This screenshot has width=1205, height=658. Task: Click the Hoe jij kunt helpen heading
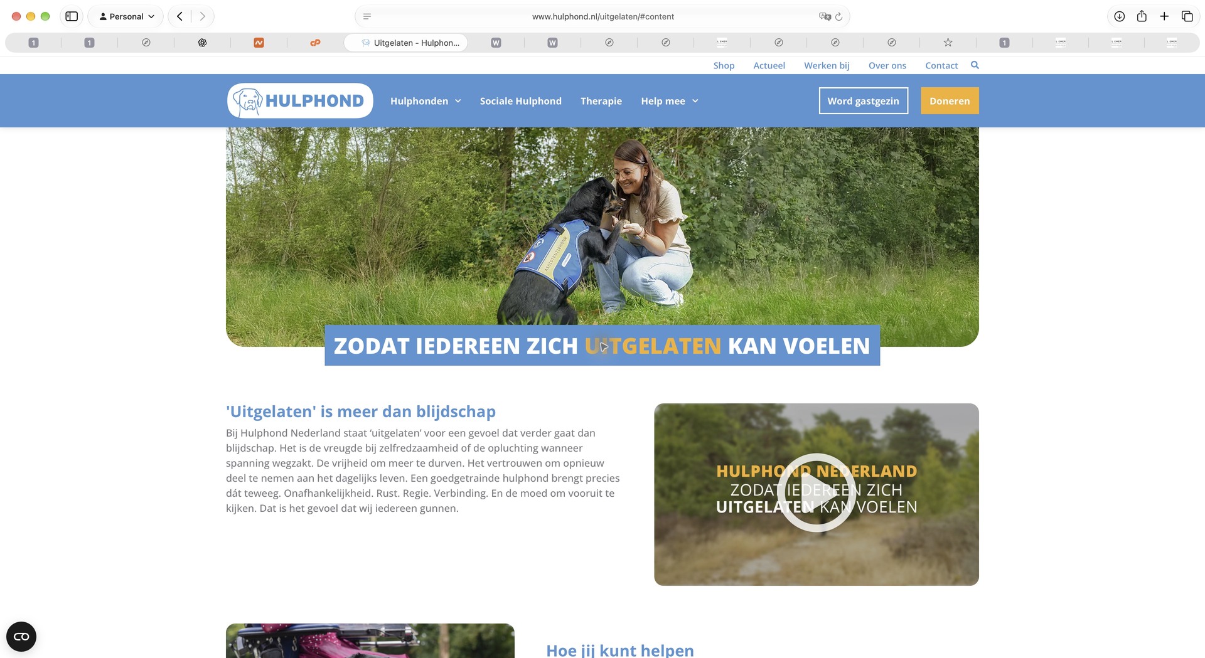pos(620,650)
